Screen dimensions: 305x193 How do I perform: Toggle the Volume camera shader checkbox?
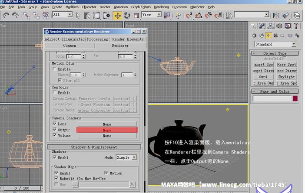(55, 135)
